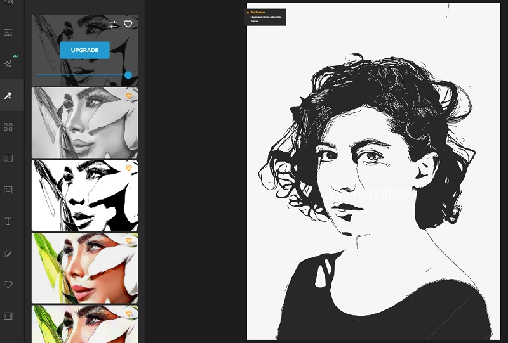Select the Text tool
This screenshot has height=343, width=508.
point(8,221)
